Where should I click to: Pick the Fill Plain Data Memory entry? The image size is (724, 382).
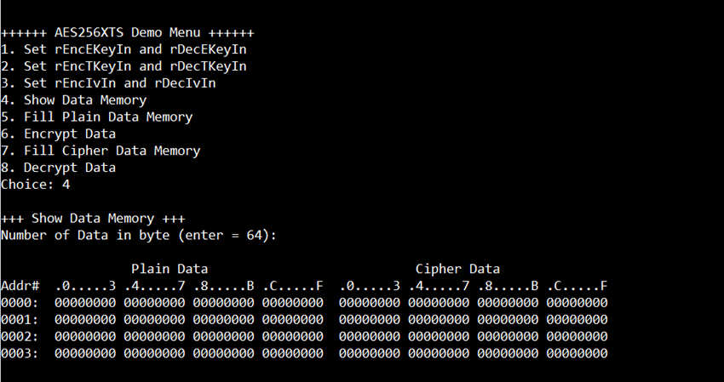click(97, 117)
